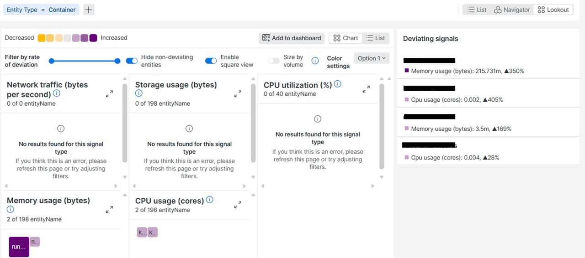Click info icon next to CPU usage (cores)
The width and height of the screenshot is (585, 258).
(x=209, y=200)
